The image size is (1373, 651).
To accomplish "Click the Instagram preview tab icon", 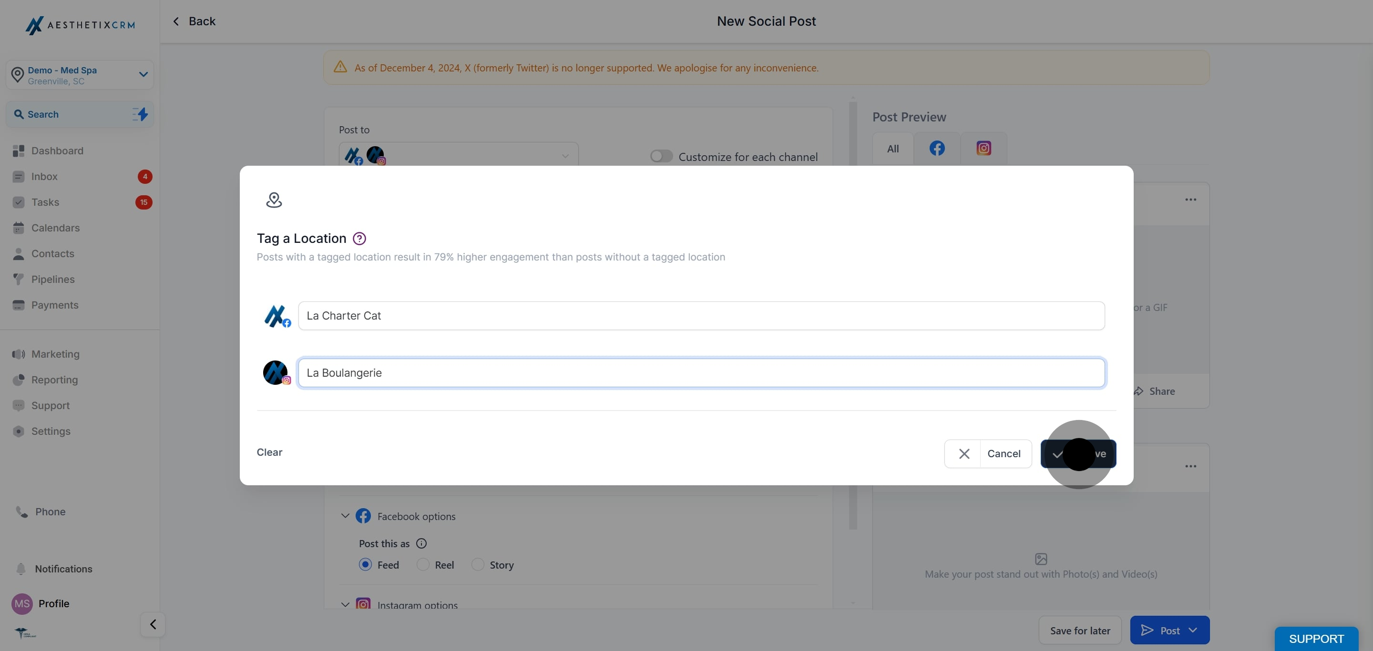I will pos(984,148).
